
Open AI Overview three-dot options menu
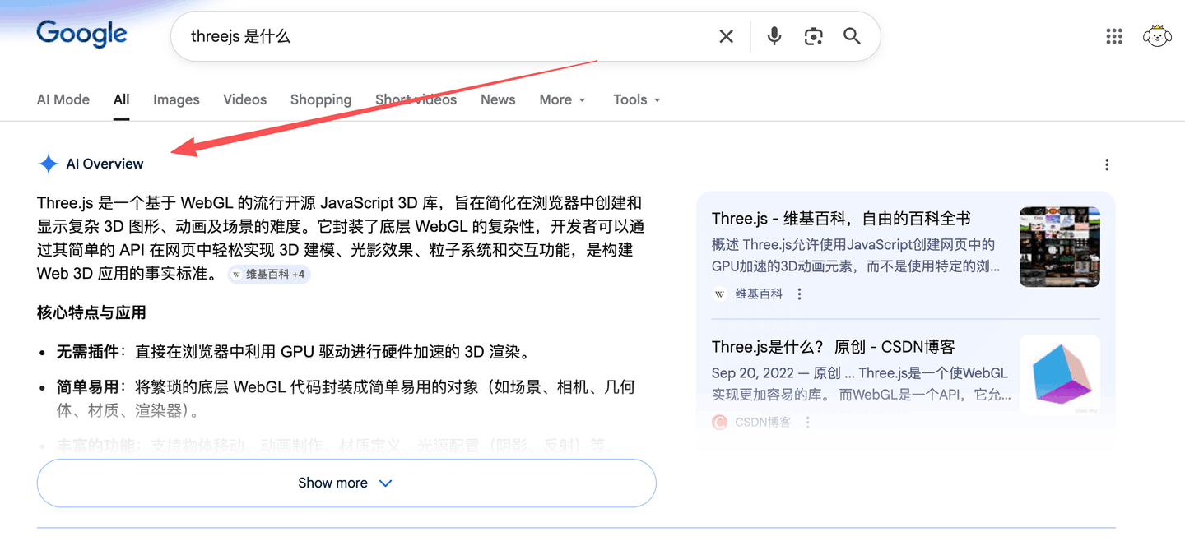pos(1107,164)
